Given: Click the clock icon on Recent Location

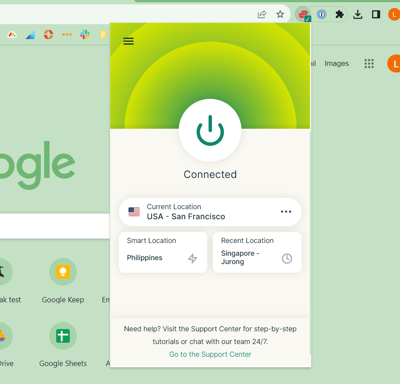Looking at the screenshot, I should (x=287, y=259).
